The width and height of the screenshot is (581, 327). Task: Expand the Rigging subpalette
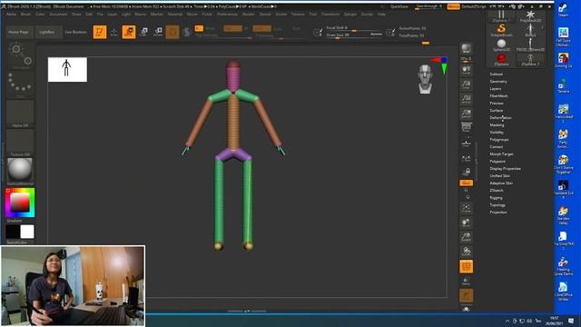(497, 198)
